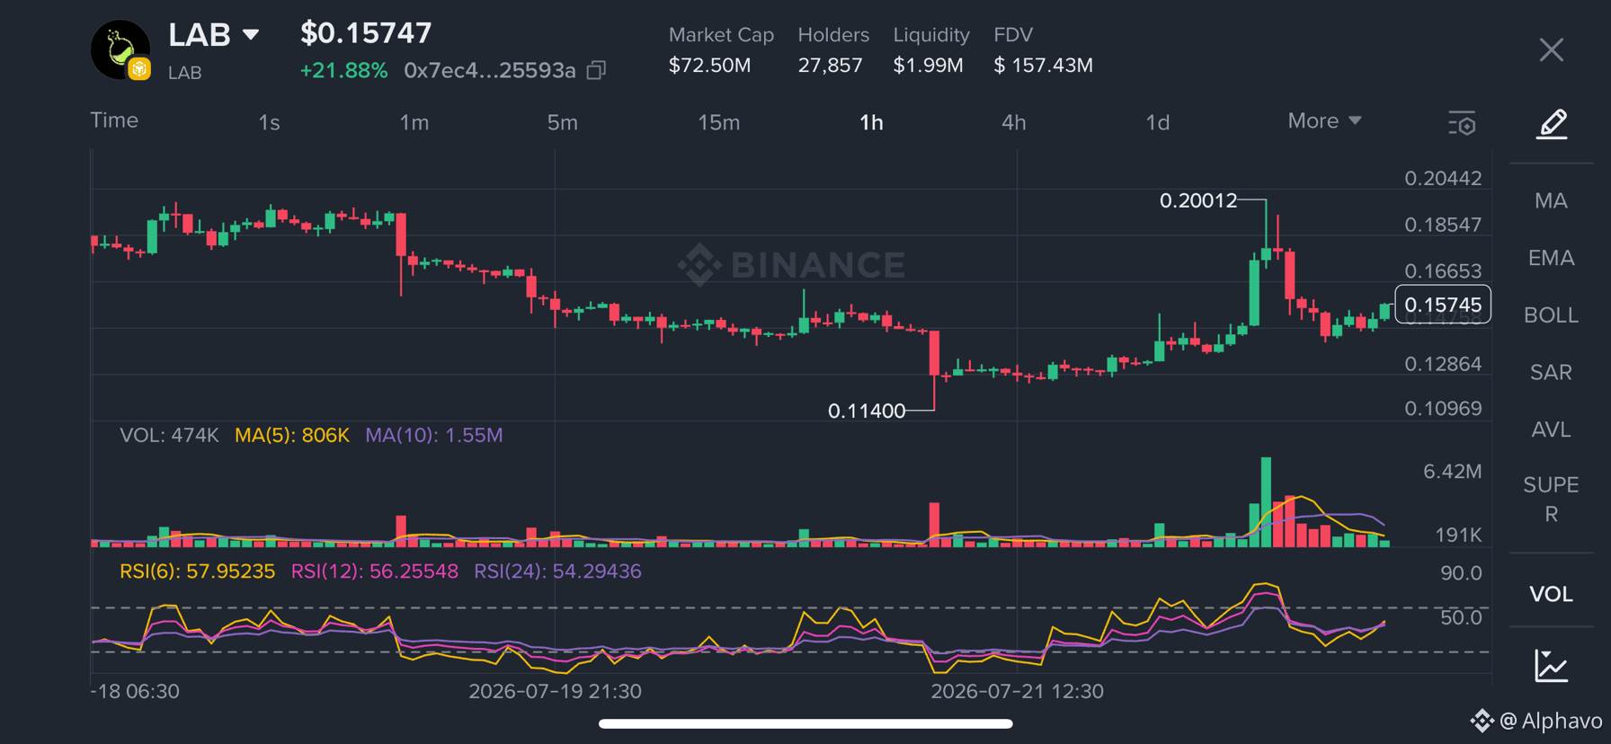This screenshot has height=744, width=1611.
Task: Toggle the EMA indicator
Action: pyautogui.click(x=1552, y=258)
